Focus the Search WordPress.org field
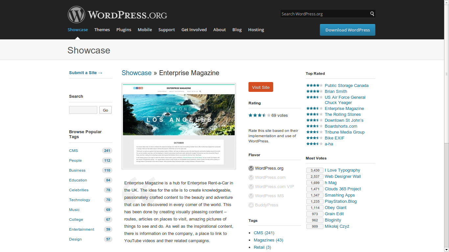449x252 pixels. pos(325,14)
